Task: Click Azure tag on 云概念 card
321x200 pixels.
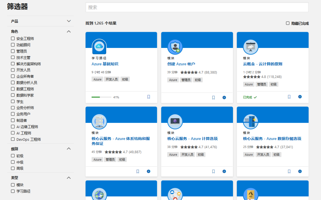Action: [x=249, y=84]
